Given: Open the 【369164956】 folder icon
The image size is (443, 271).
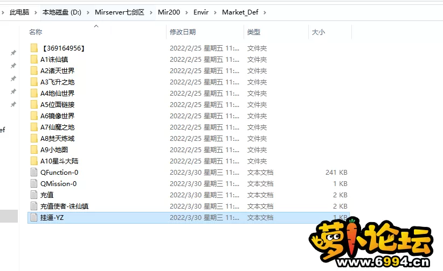Looking at the screenshot, I should [34, 48].
